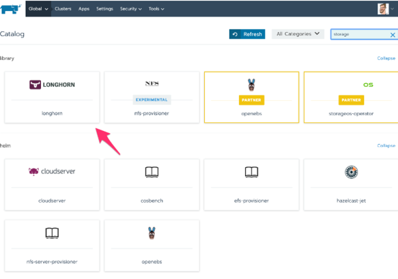The width and height of the screenshot is (398, 279).
Task: Go to the Clusters menu item
Action: [63, 9]
